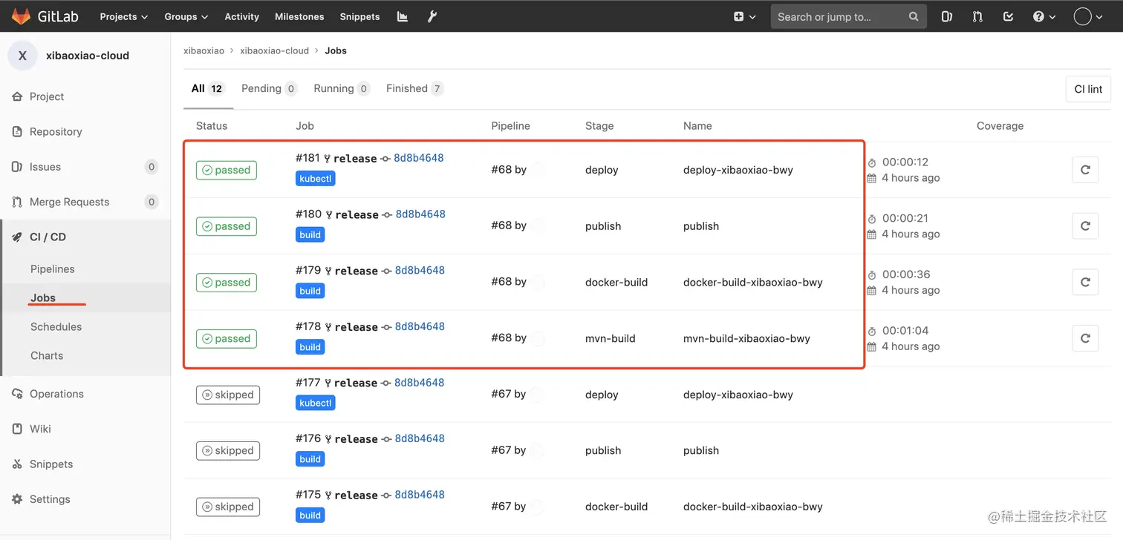Expand the Projects menu
The height and width of the screenshot is (540, 1123).
[x=124, y=16]
